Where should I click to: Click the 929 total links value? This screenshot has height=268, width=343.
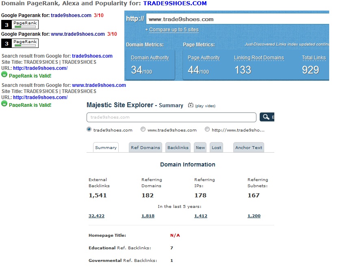(310, 70)
